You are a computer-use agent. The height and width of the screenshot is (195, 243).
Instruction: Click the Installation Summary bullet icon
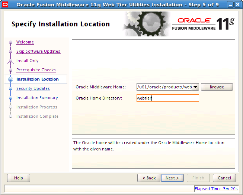point(10,98)
